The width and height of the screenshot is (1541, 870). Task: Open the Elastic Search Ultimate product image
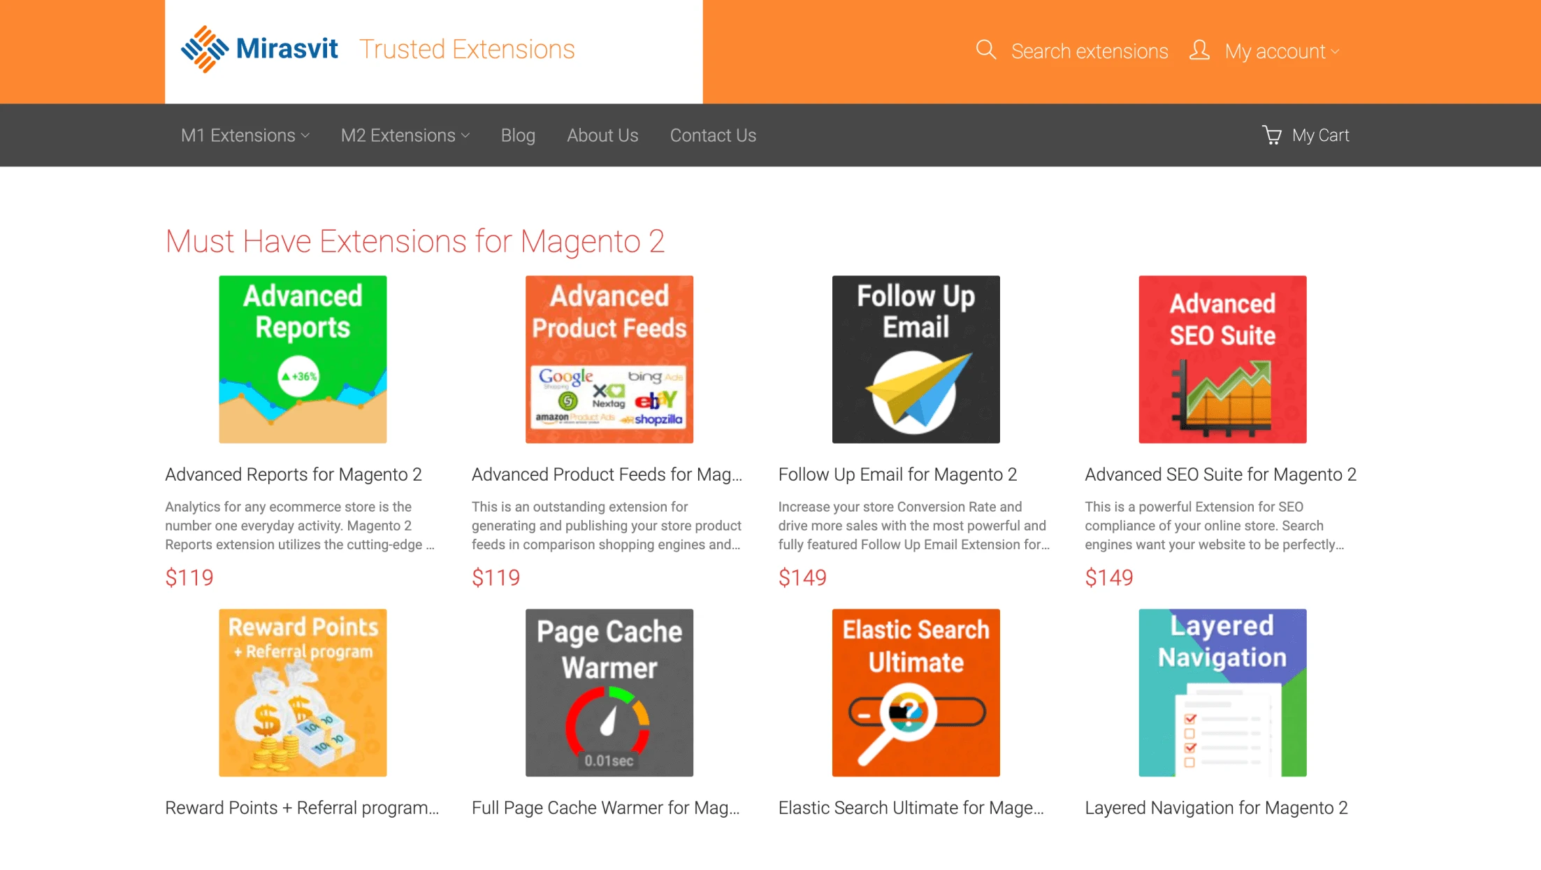(915, 693)
